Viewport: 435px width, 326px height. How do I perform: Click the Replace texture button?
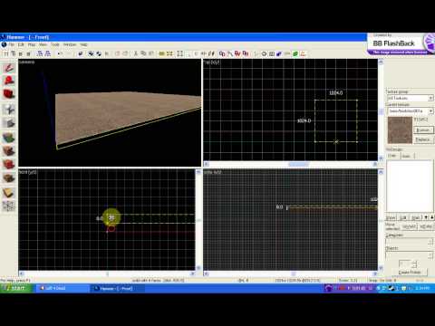pyautogui.click(x=423, y=139)
